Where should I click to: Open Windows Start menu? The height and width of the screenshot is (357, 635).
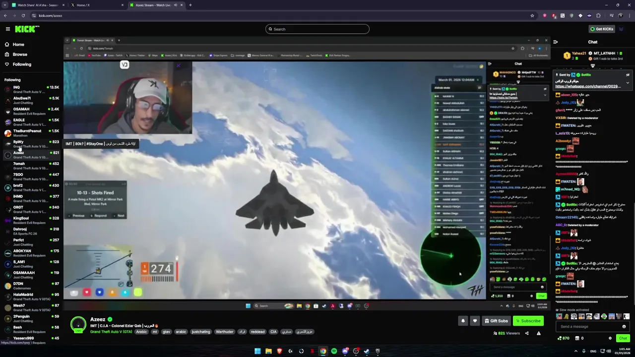pyautogui.click(x=257, y=352)
